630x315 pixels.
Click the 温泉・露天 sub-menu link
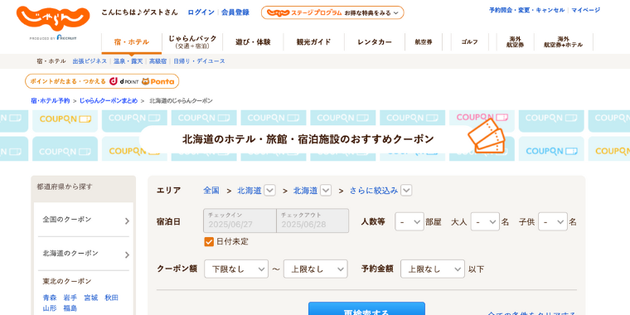pyautogui.click(x=128, y=61)
